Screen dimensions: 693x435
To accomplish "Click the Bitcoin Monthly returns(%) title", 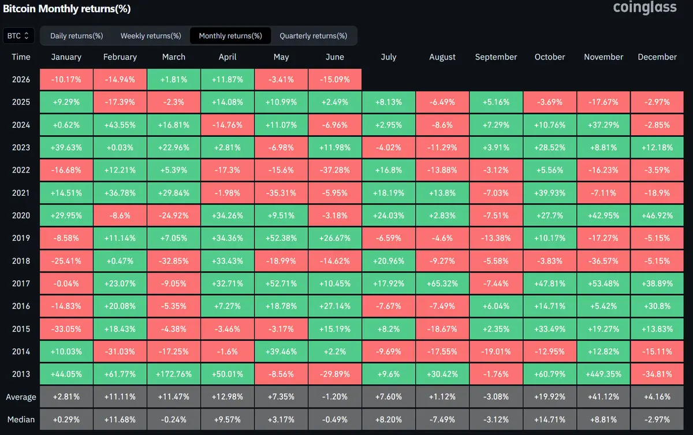I will point(67,9).
